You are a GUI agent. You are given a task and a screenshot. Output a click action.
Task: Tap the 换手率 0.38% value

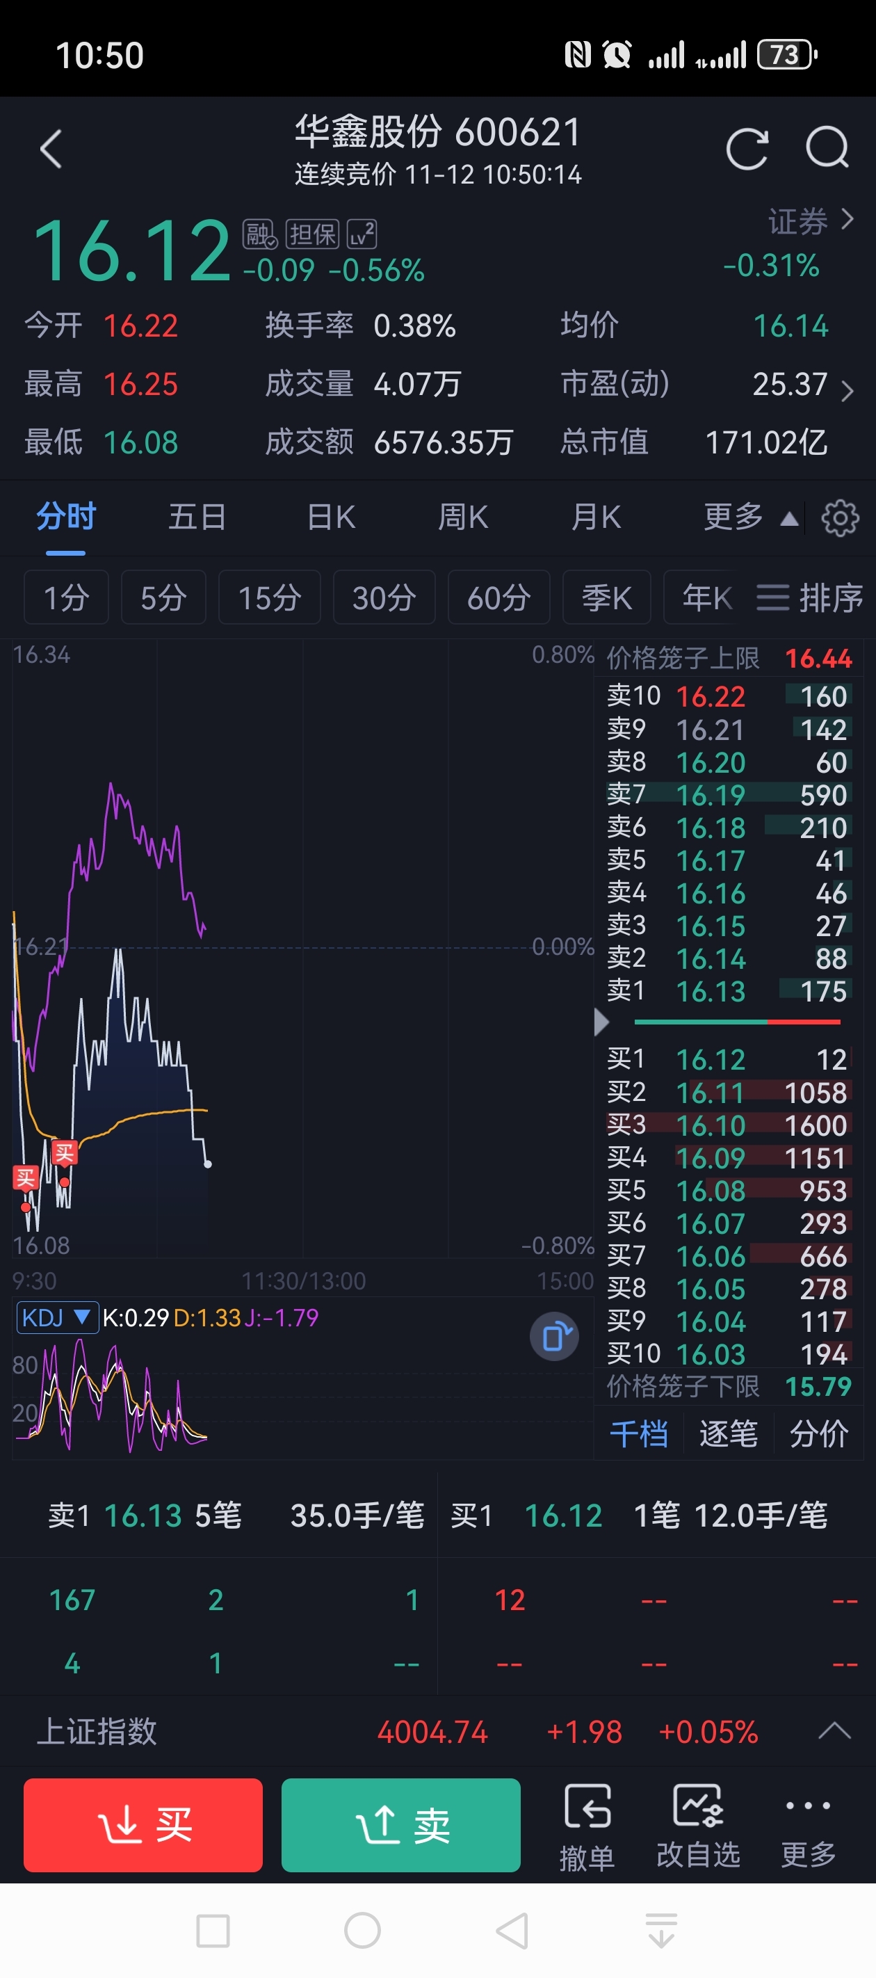(414, 325)
